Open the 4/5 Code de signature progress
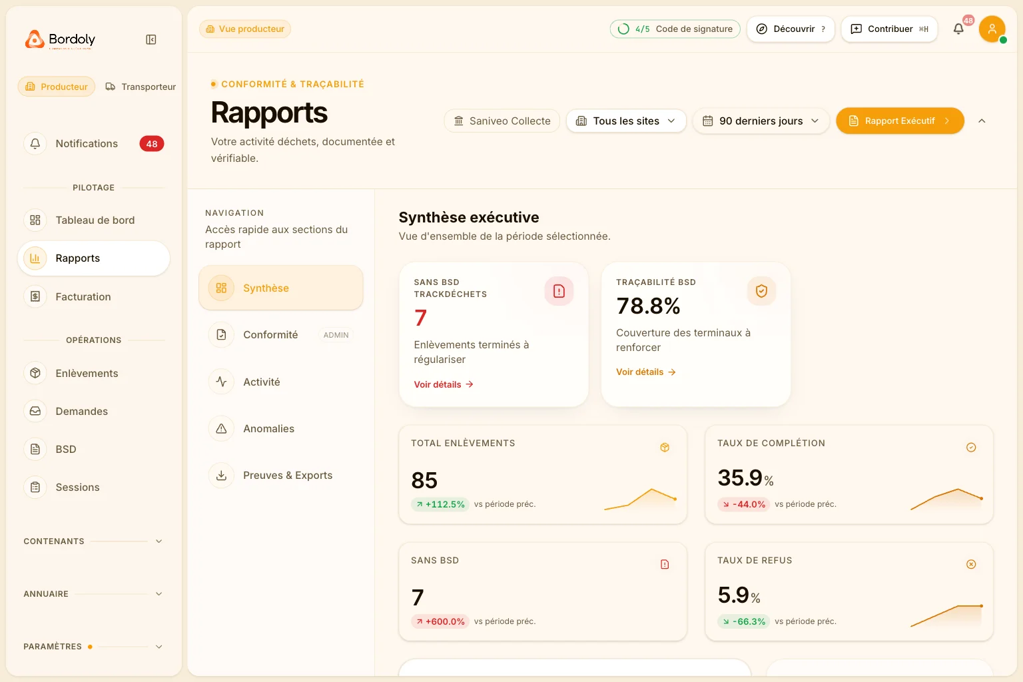 click(x=675, y=29)
